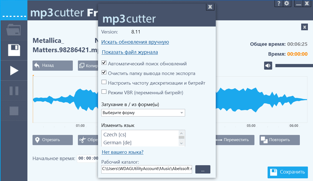The height and width of the screenshot is (181, 313).
Task: Click the version number 8.11
Action: pyautogui.click(x=136, y=32)
